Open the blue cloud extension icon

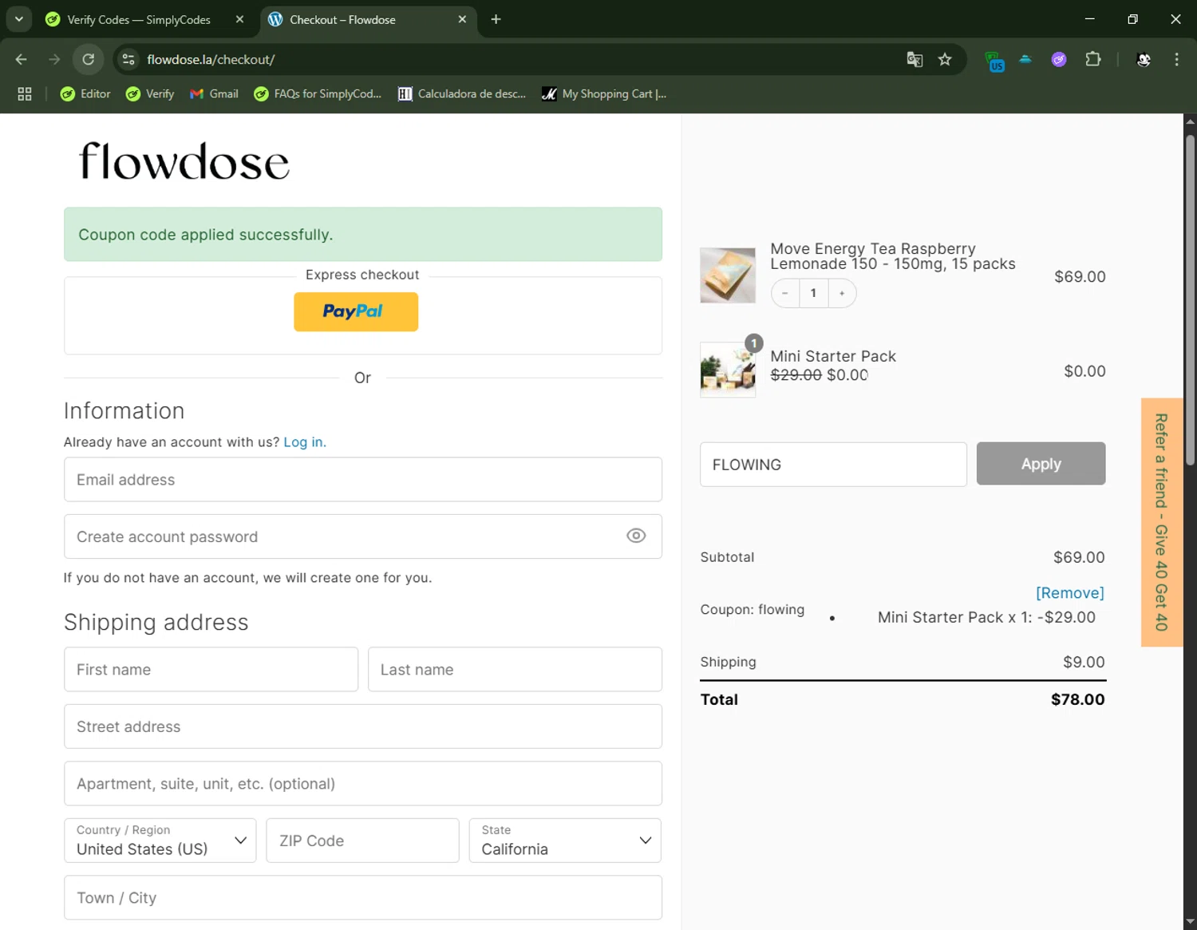1025,59
